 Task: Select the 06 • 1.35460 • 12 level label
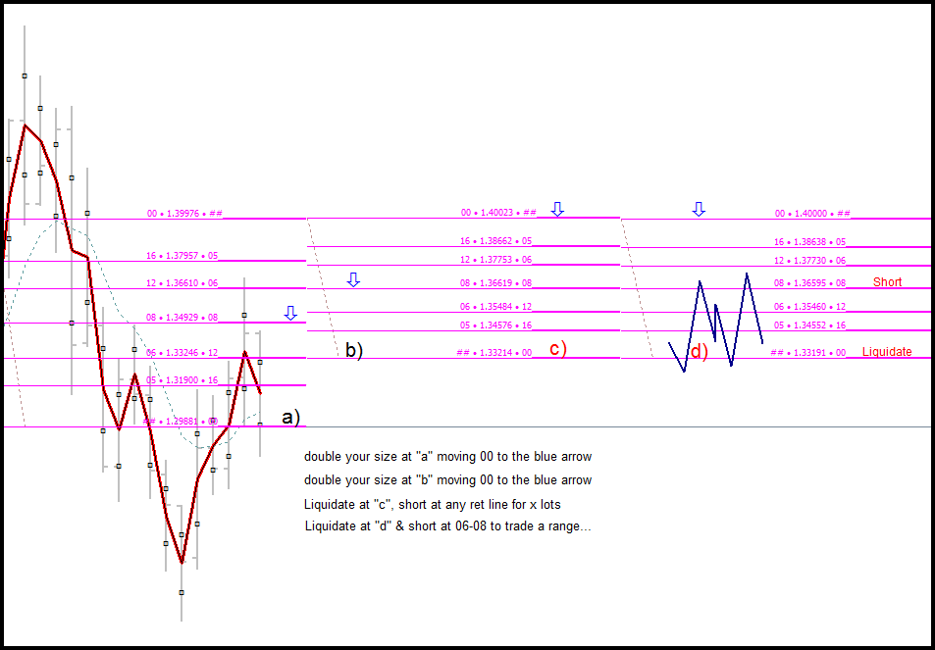click(809, 306)
